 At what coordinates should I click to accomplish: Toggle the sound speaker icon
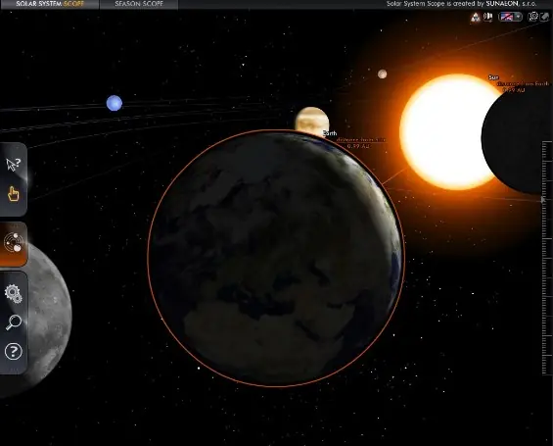487,17
